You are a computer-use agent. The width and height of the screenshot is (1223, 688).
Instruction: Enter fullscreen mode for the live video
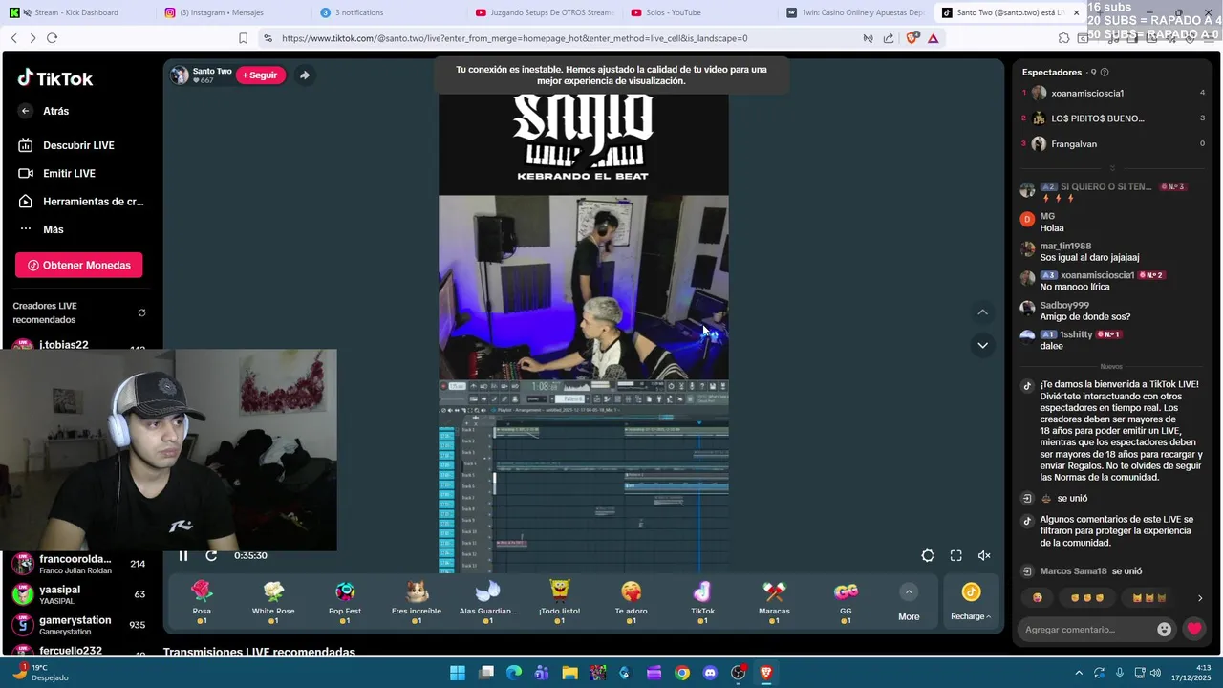pos(955,555)
